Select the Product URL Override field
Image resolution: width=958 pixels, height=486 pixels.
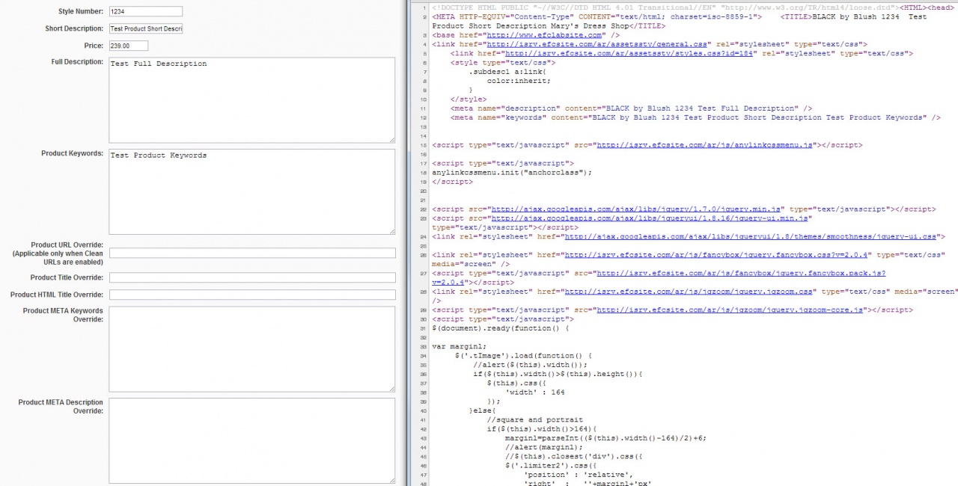coord(251,253)
